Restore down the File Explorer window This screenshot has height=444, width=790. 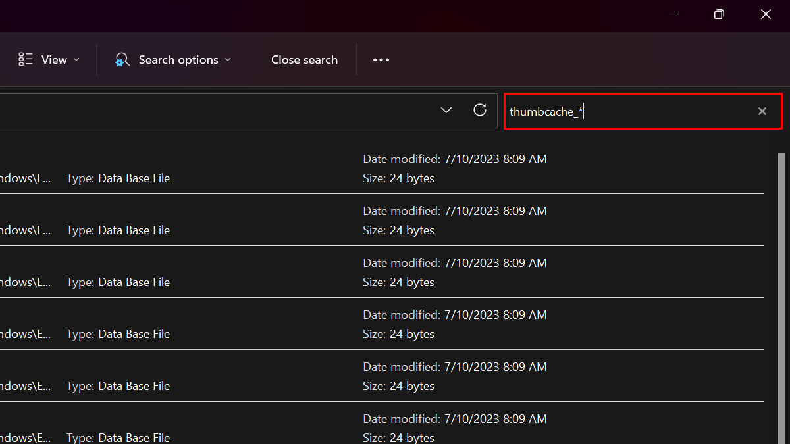(719, 14)
